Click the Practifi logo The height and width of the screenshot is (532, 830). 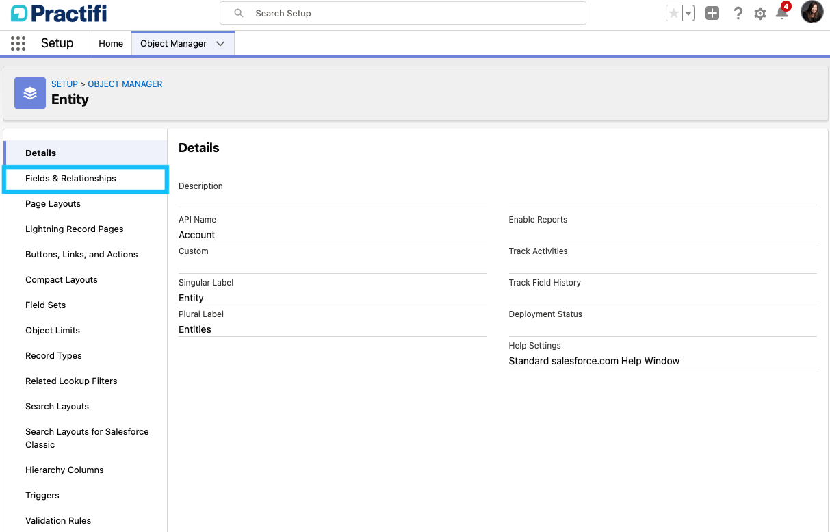click(58, 12)
